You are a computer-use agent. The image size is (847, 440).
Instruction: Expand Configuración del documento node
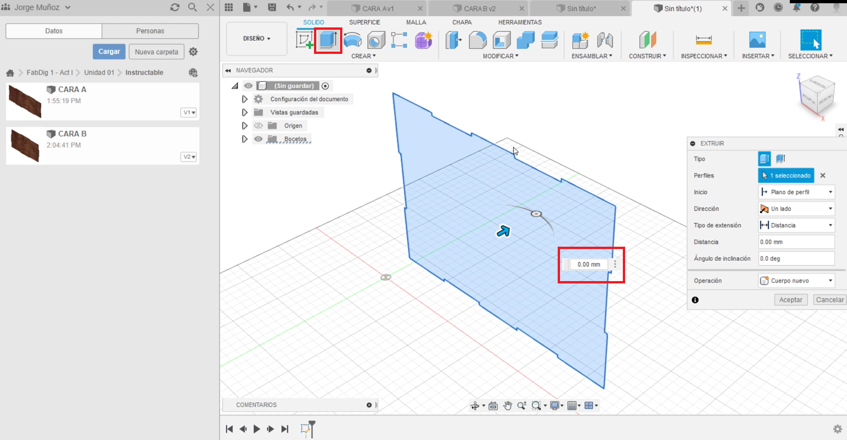[245, 99]
